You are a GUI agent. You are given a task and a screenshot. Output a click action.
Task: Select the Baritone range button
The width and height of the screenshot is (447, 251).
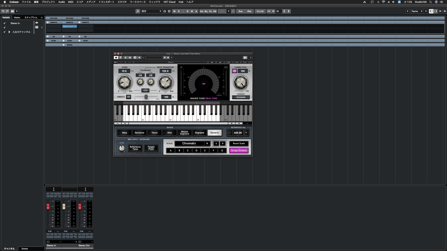(139, 133)
